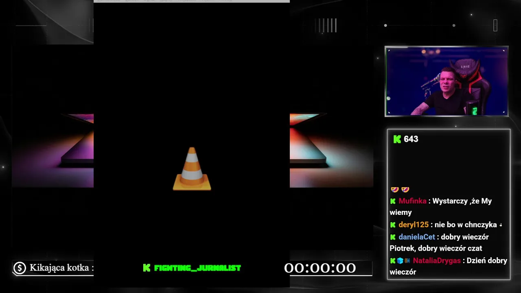The image size is (521, 293).
Task: Click the Kikająca kotka donor name
Action: (59, 268)
